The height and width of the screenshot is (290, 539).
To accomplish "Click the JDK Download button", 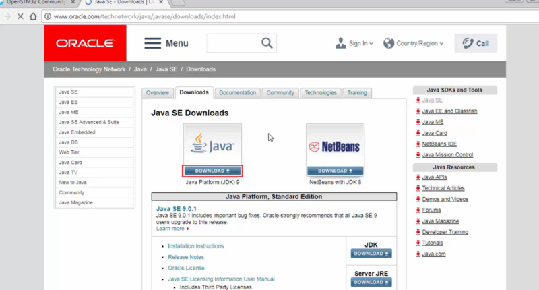I will 371,254.
